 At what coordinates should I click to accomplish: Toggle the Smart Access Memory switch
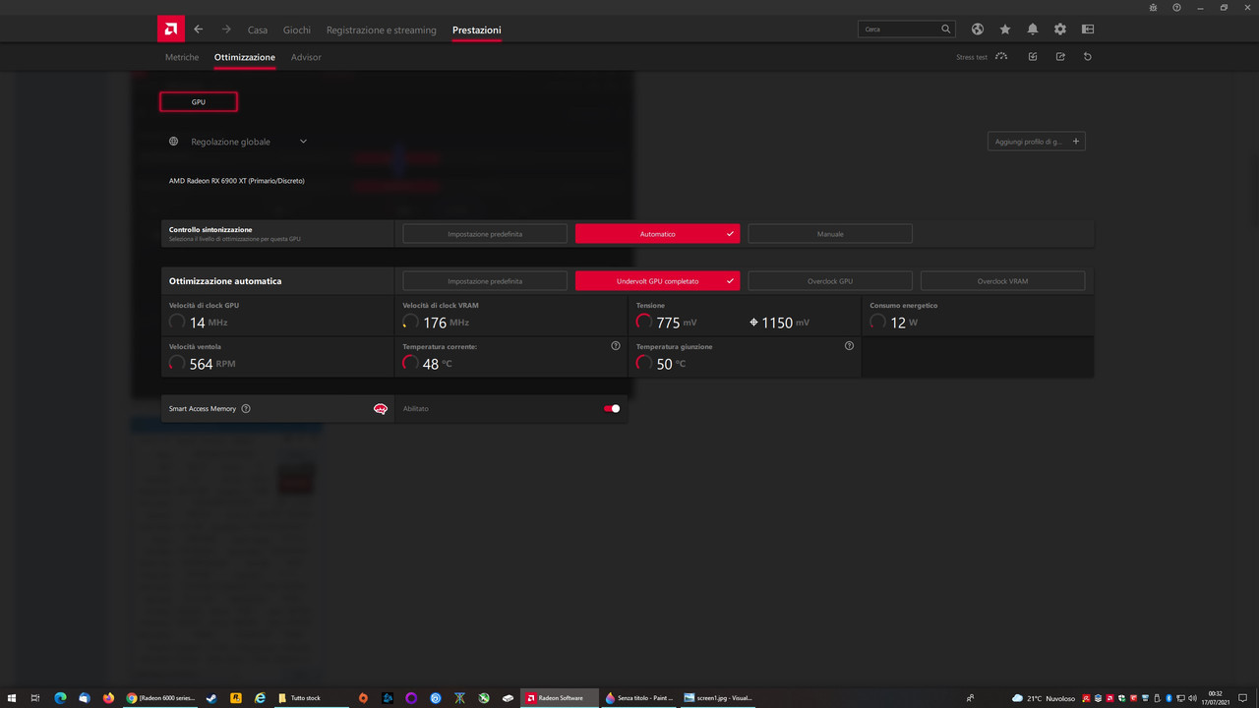(612, 409)
